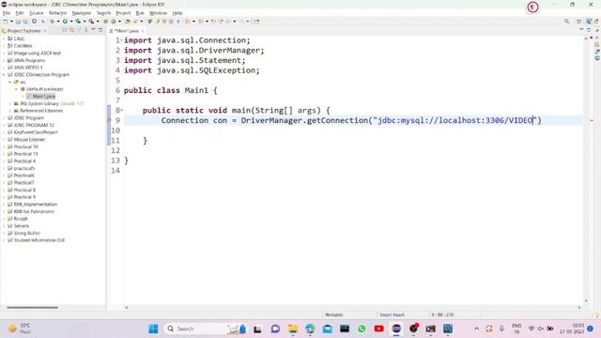Open the Run menu
The height and width of the screenshot is (338, 601).
pyautogui.click(x=140, y=13)
